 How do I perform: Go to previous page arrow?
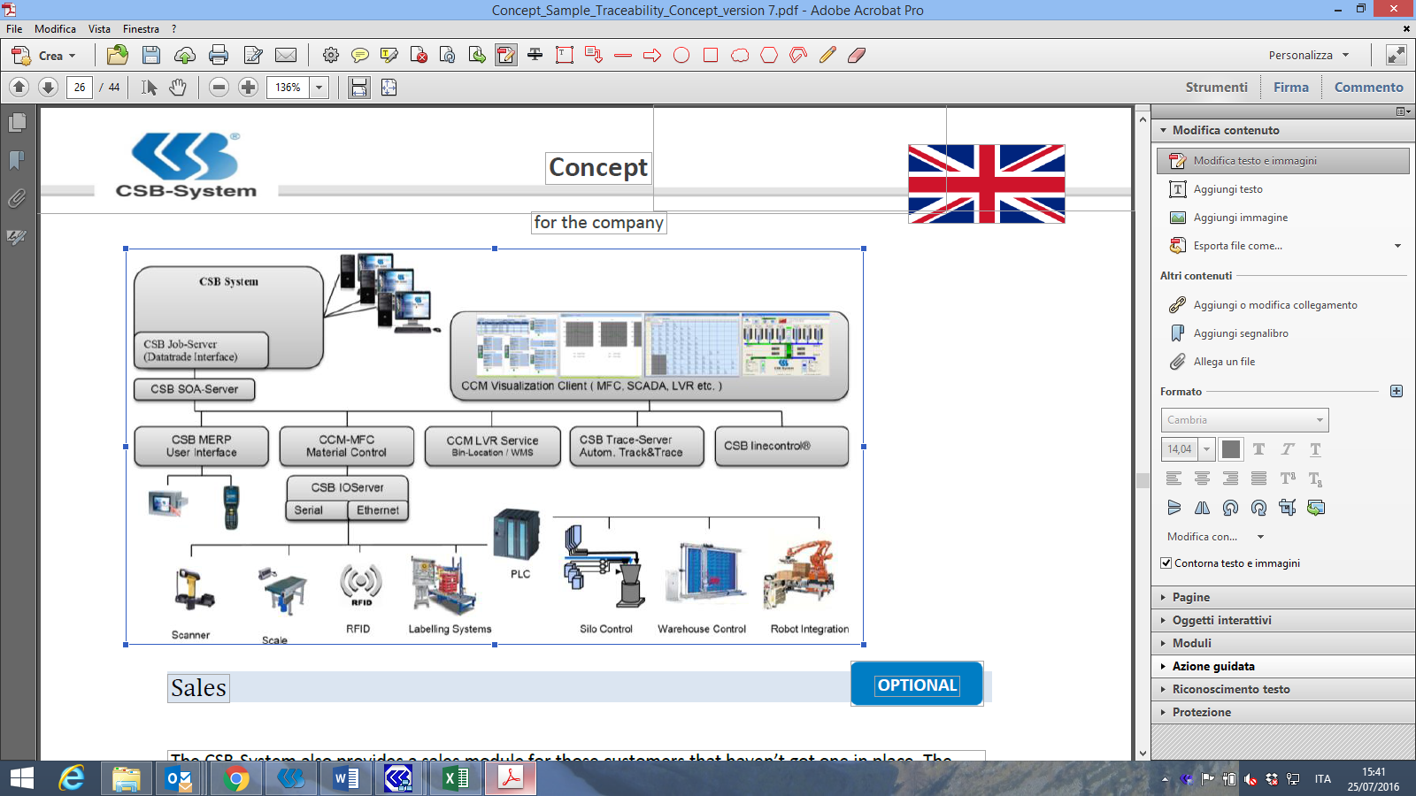pyautogui.click(x=19, y=87)
